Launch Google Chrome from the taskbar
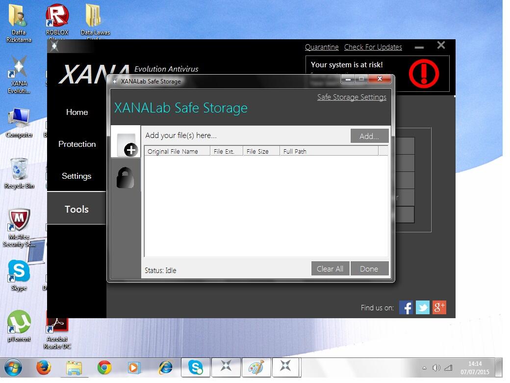The height and width of the screenshot is (383, 510). click(104, 368)
